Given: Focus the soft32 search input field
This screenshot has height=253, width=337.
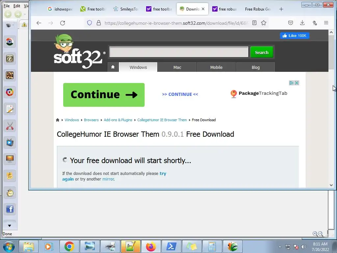Looking at the screenshot, I should click(x=179, y=52).
